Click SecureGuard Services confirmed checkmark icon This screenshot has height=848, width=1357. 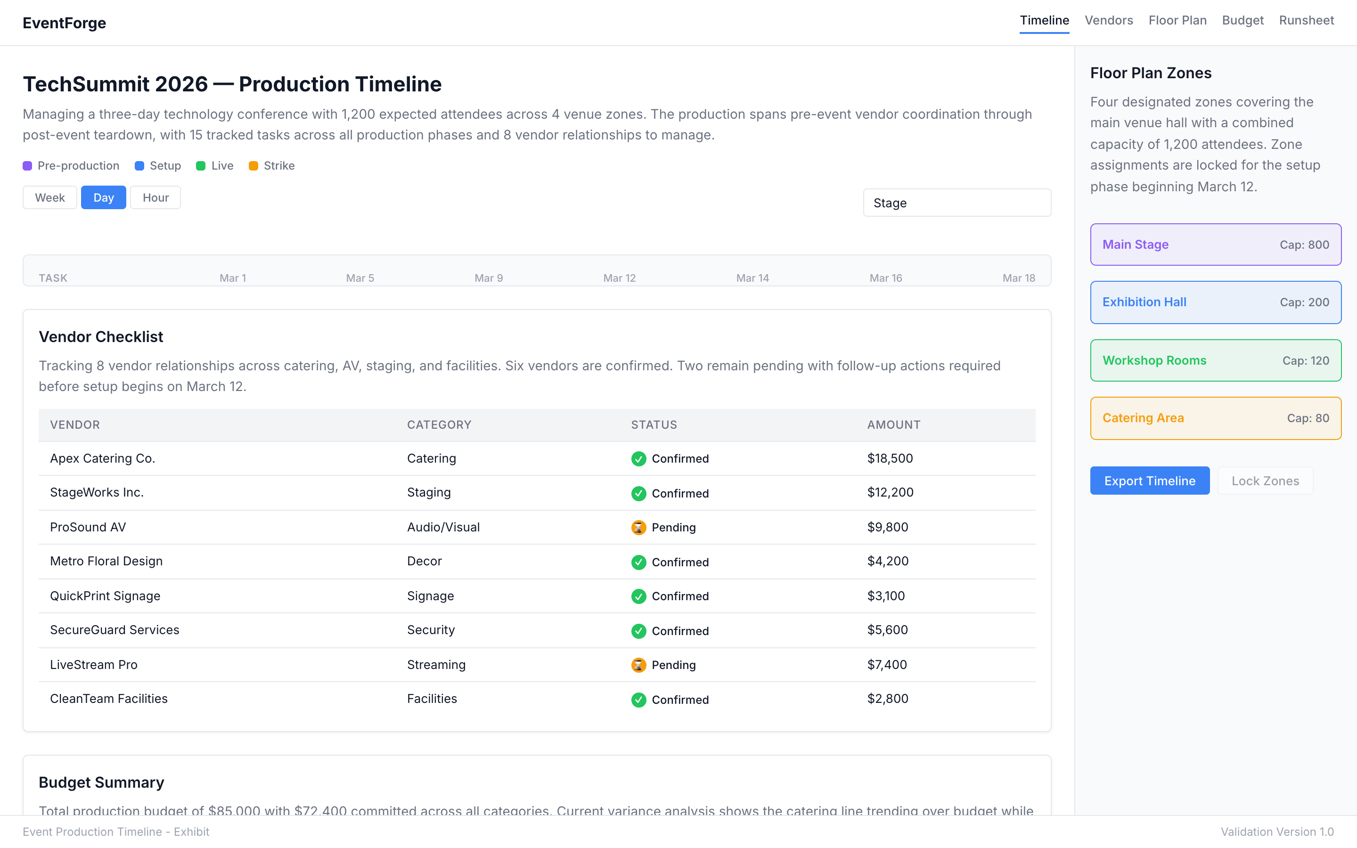[x=638, y=631]
